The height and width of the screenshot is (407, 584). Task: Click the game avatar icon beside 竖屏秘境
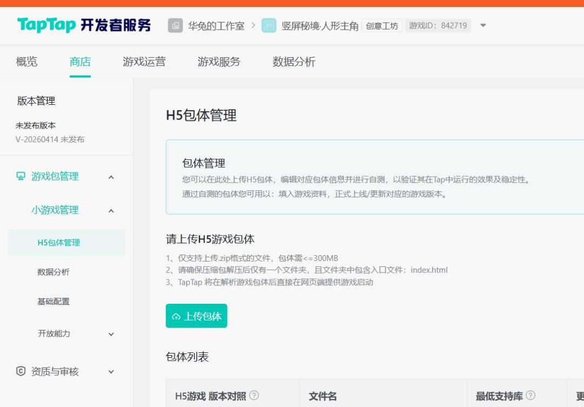[x=269, y=26]
